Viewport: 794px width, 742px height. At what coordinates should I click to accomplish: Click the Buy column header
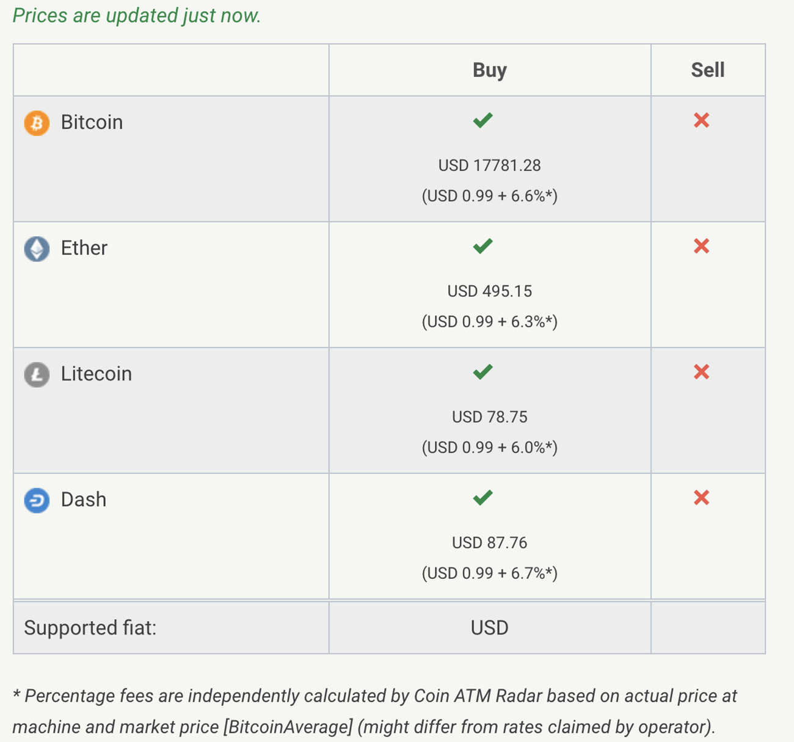(x=490, y=70)
